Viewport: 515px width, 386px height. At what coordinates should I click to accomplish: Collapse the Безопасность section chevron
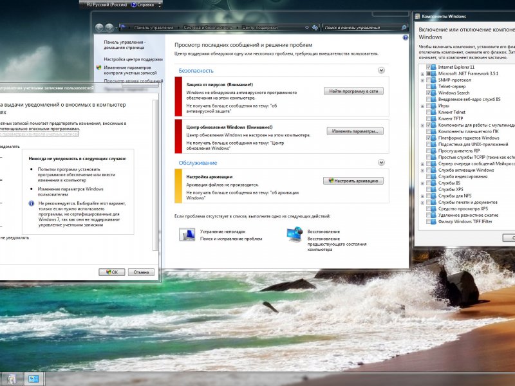[381, 70]
